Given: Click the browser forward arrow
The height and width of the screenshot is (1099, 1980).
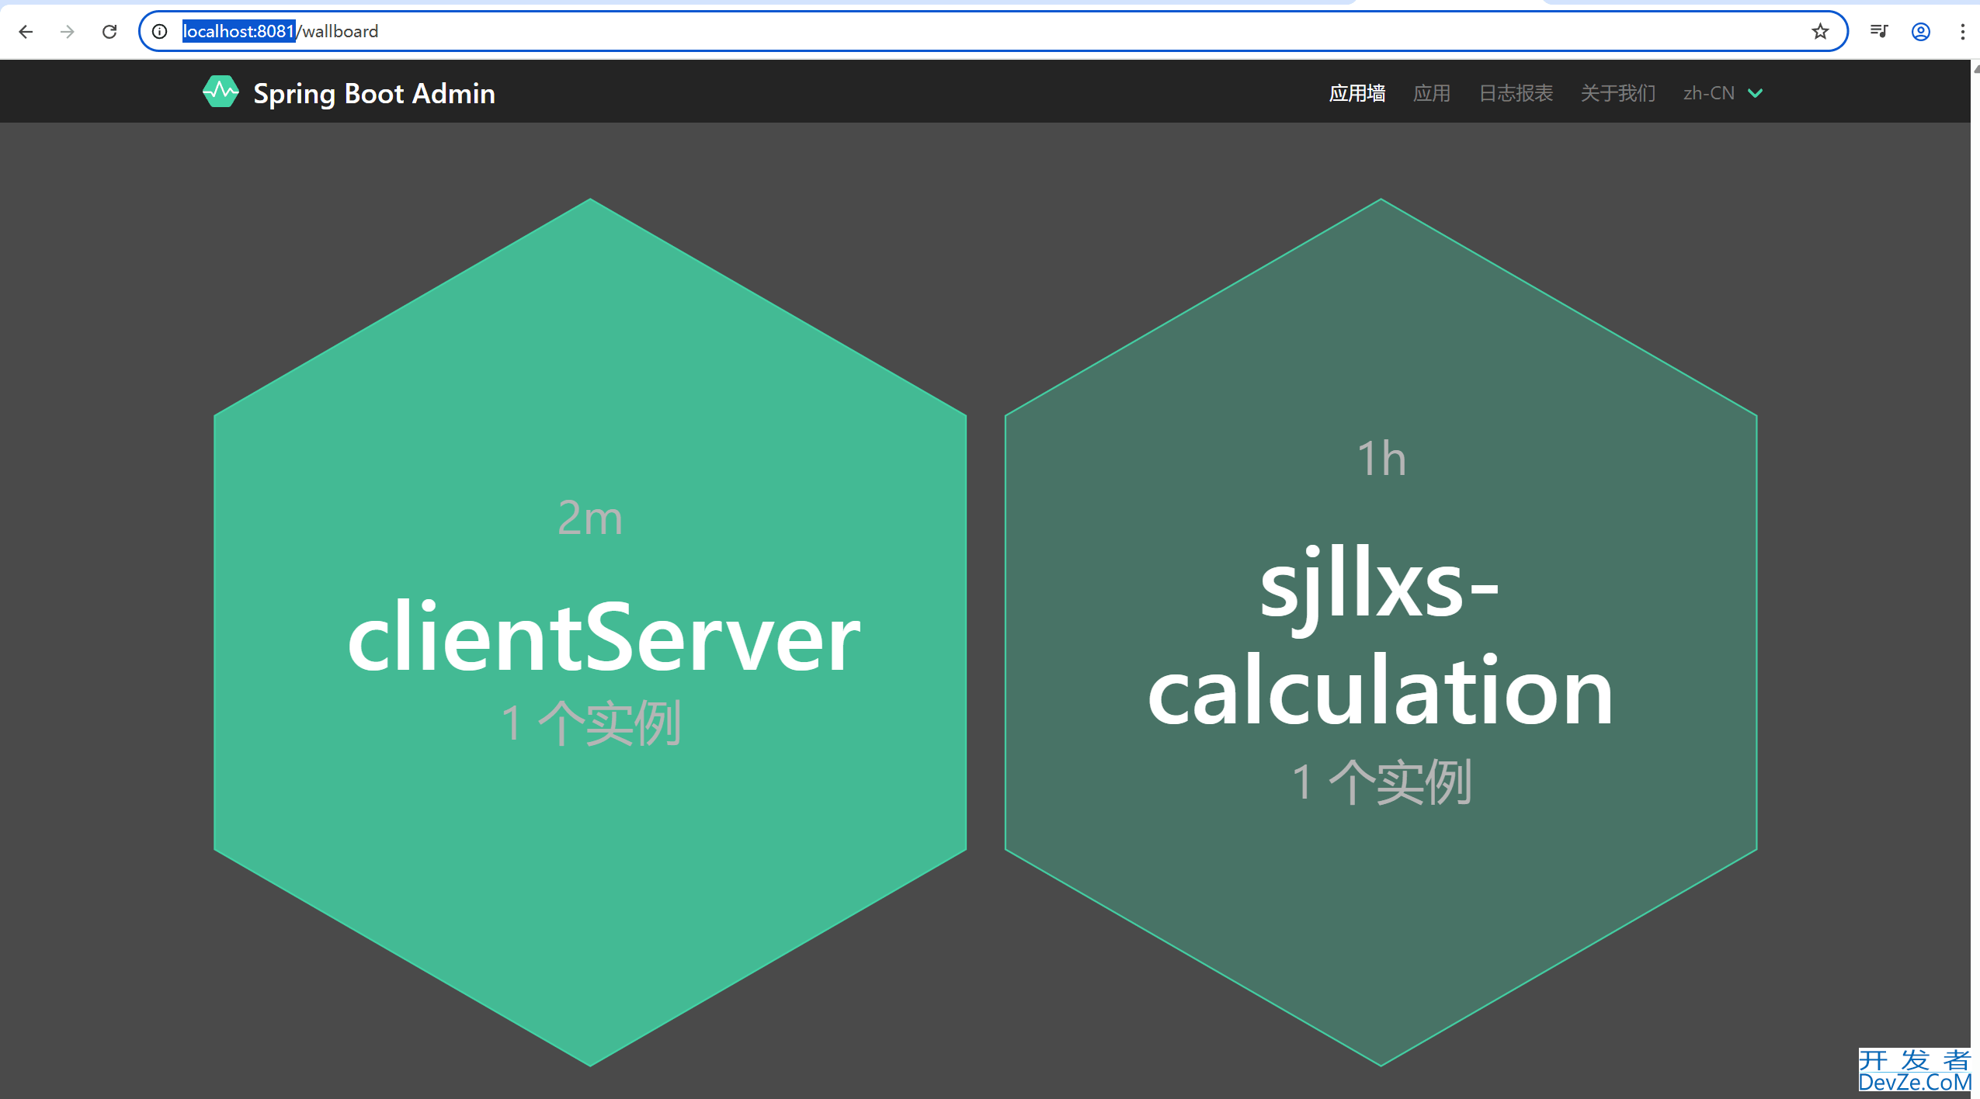Looking at the screenshot, I should click(68, 32).
